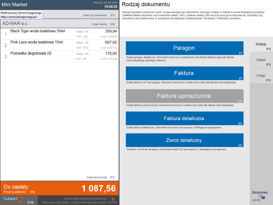Choose the Faktura document button
This screenshot has width=273, height=205.
(184, 73)
